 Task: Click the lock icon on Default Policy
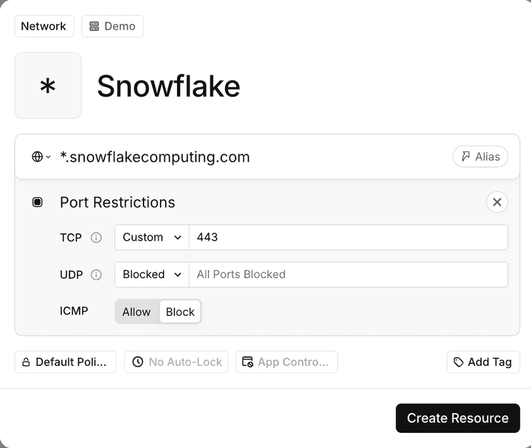point(25,361)
